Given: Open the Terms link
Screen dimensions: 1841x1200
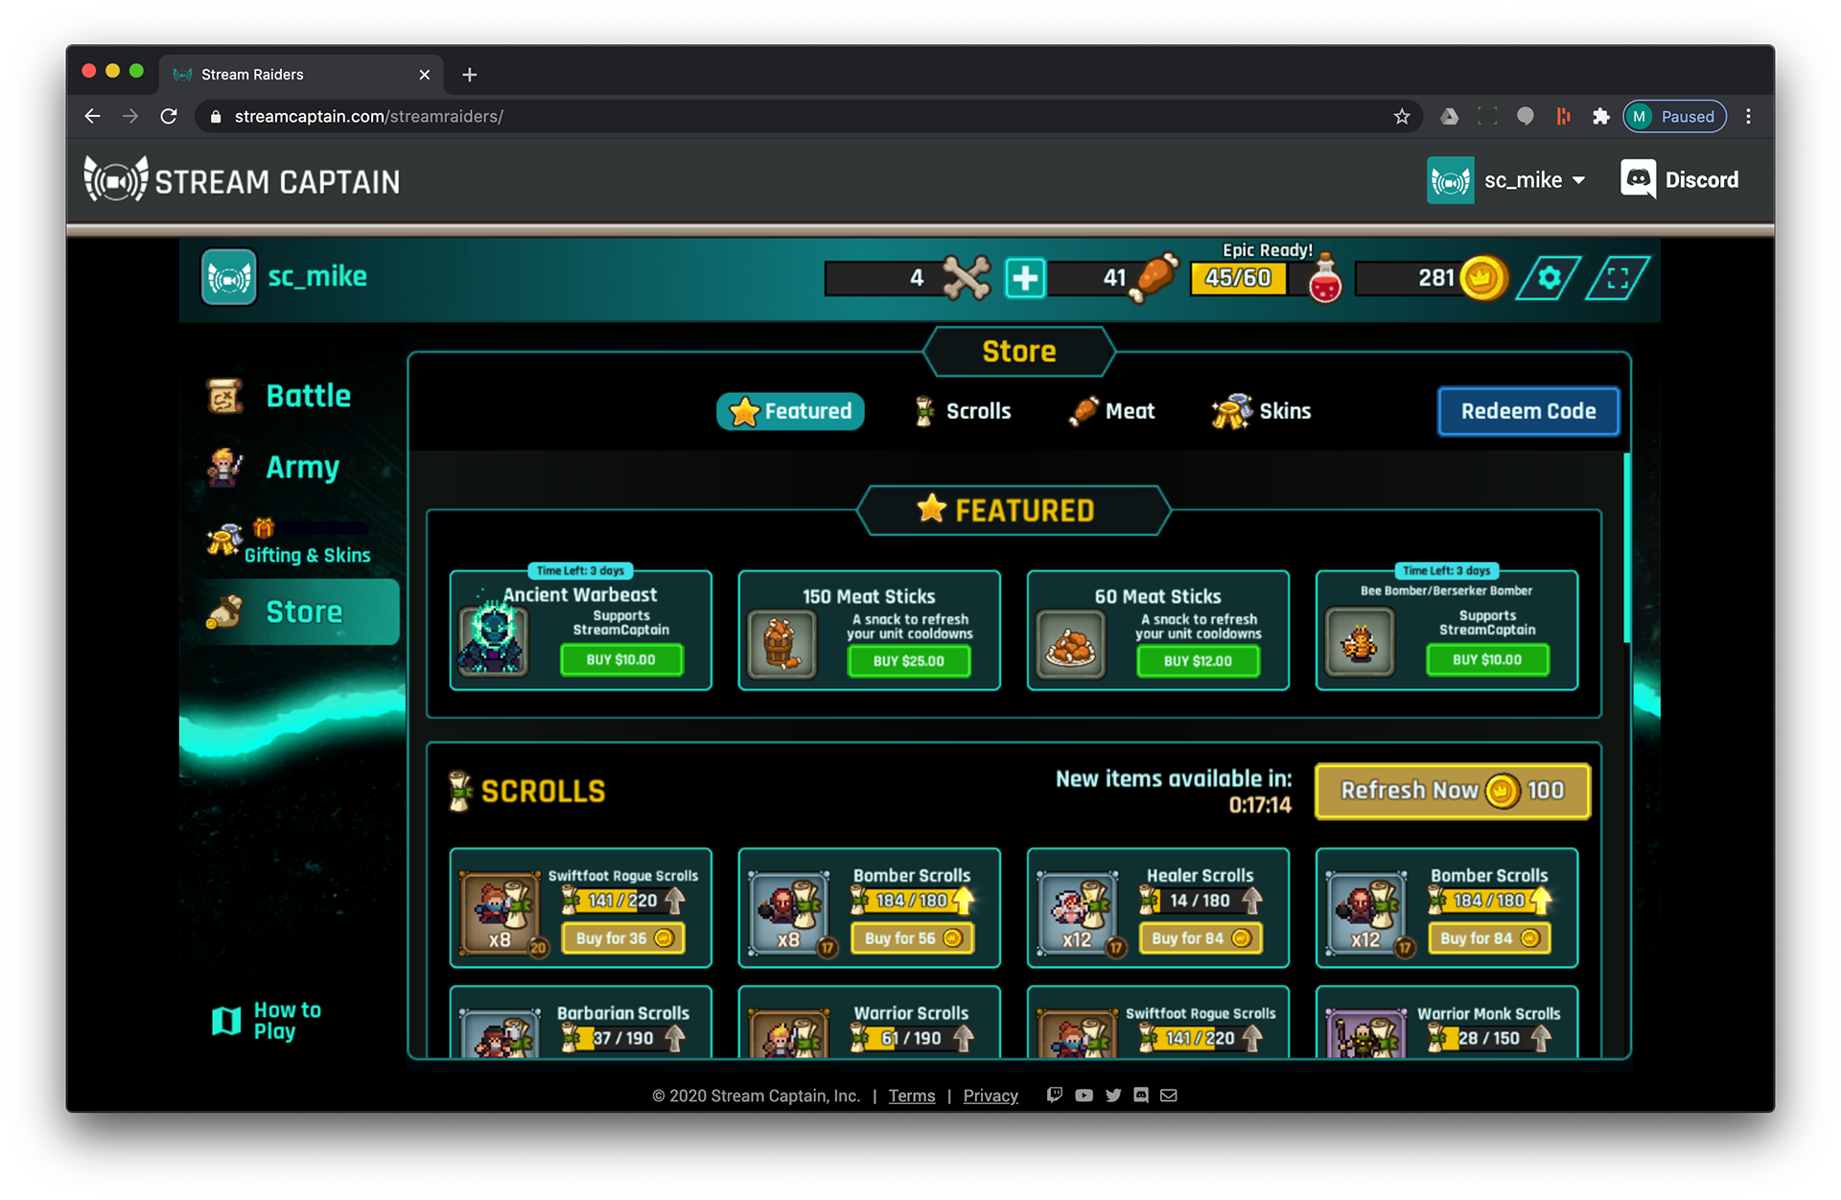Looking at the screenshot, I should tap(911, 1096).
